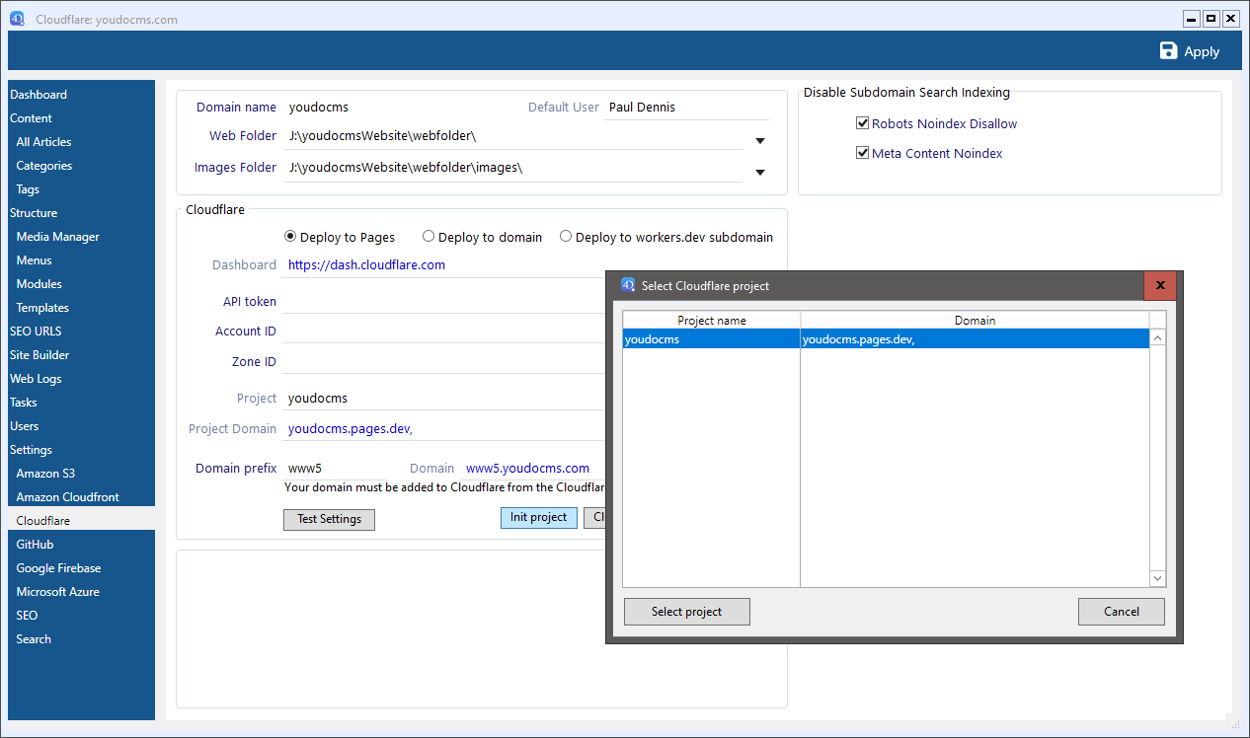The width and height of the screenshot is (1250, 738).
Task: Click the Select Cloudflare project dialog icon
Action: [627, 285]
